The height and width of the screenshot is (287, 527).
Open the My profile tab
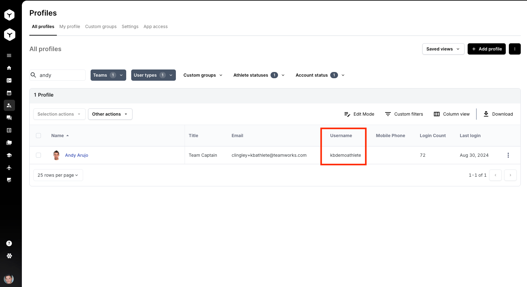pos(70,26)
